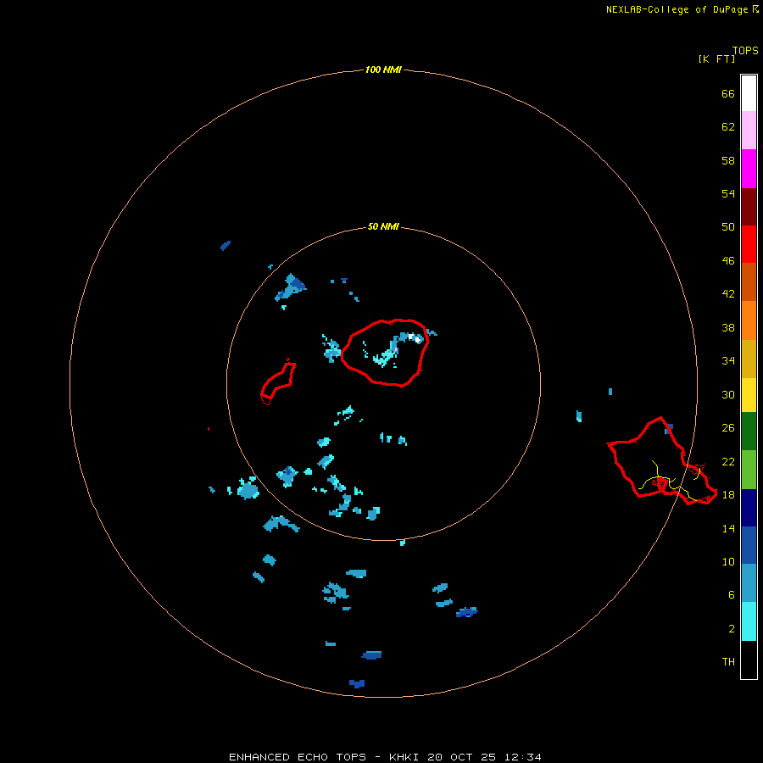
Task: Click the "2" legend value
Action: 731,628
